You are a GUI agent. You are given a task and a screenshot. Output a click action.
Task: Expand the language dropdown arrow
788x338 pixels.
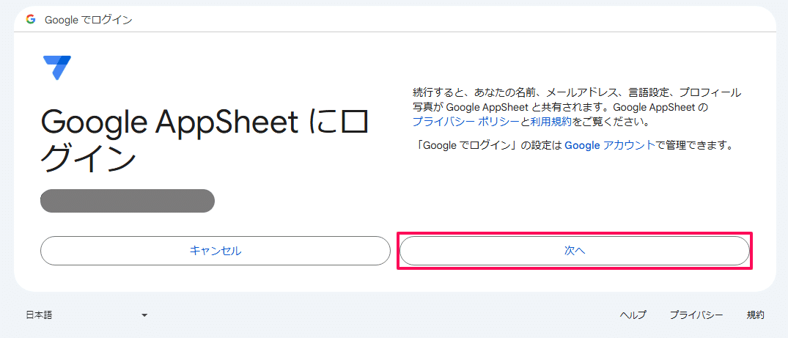[x=144, y=315]
